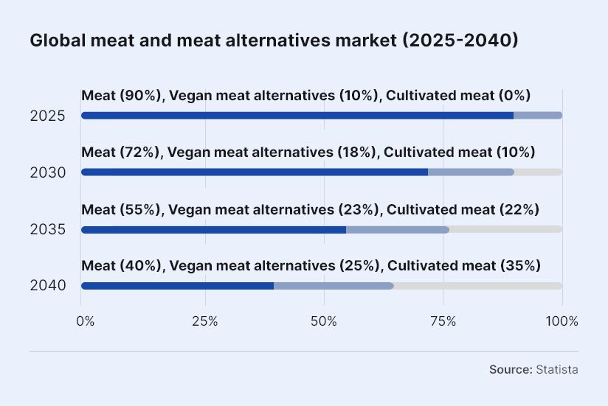Click the "Meat (72%)" data label text
The image size is (608, 406).
(x=121, y=152)
